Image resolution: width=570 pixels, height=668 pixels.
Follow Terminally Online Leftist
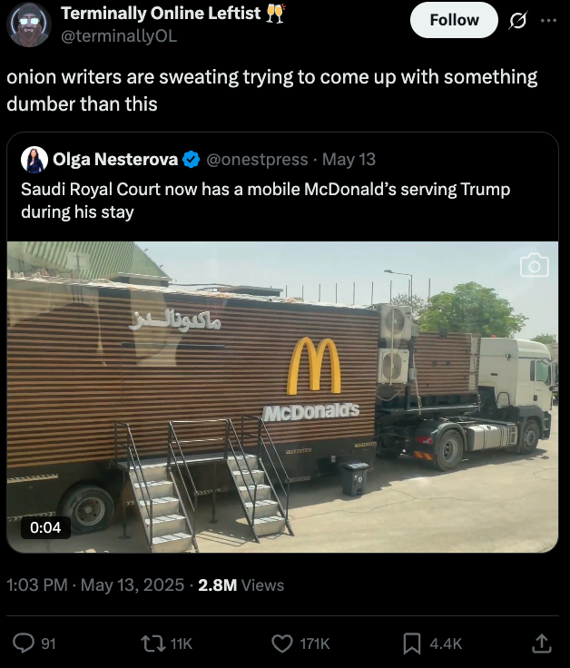(x=454, y=20)
